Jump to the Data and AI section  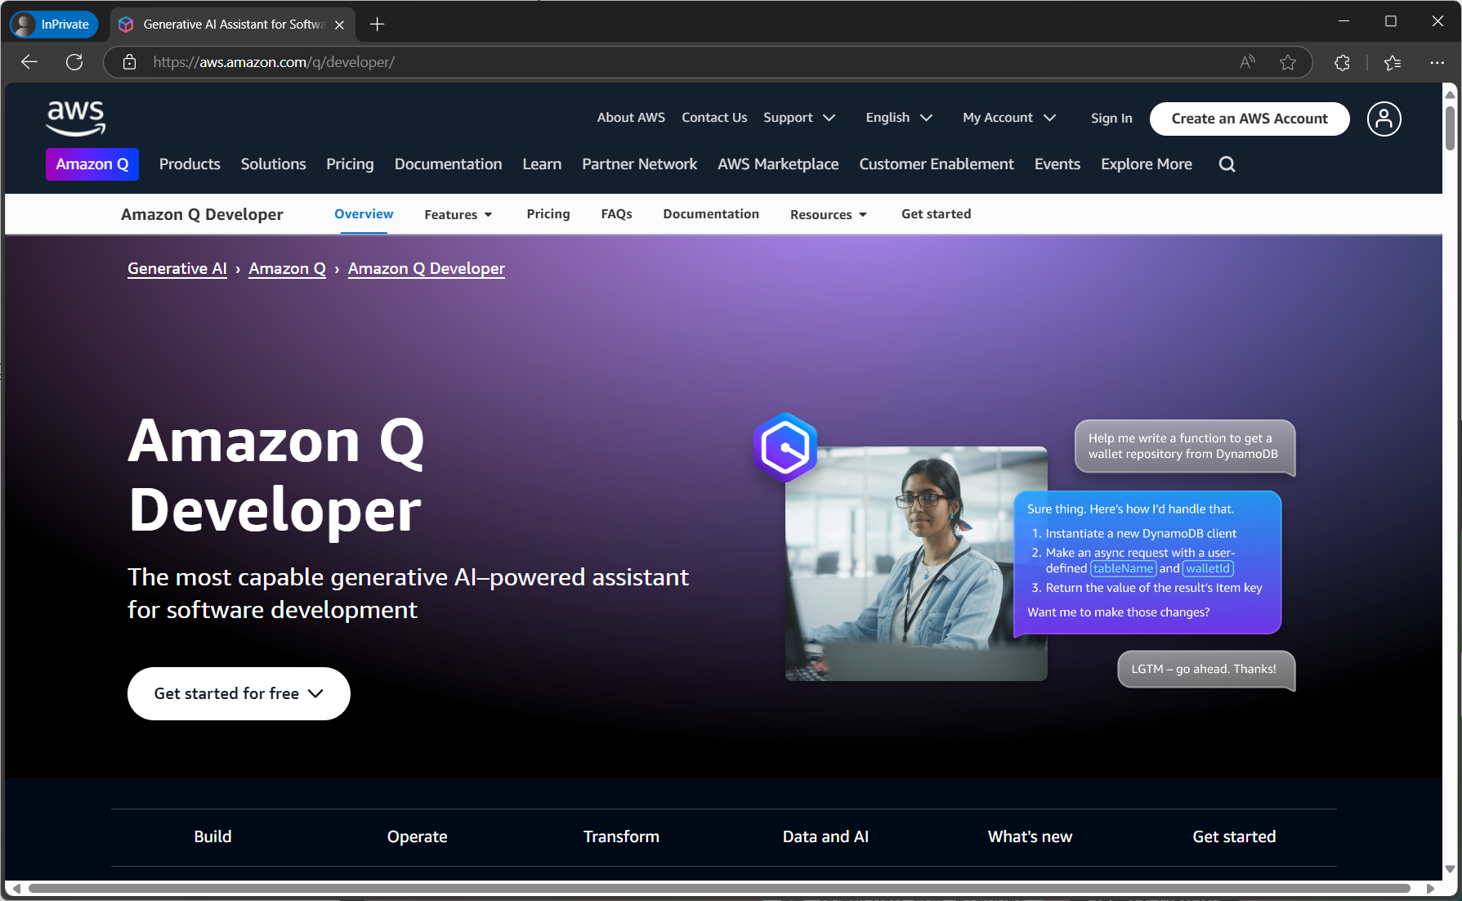(825, 836)
